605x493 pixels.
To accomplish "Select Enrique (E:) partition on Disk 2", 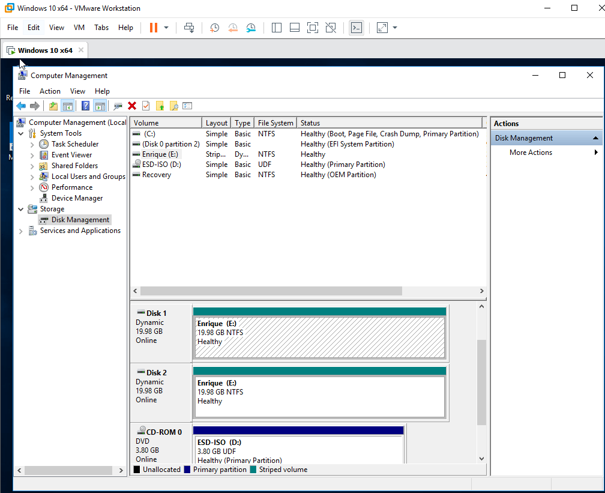I will point(319,396).
